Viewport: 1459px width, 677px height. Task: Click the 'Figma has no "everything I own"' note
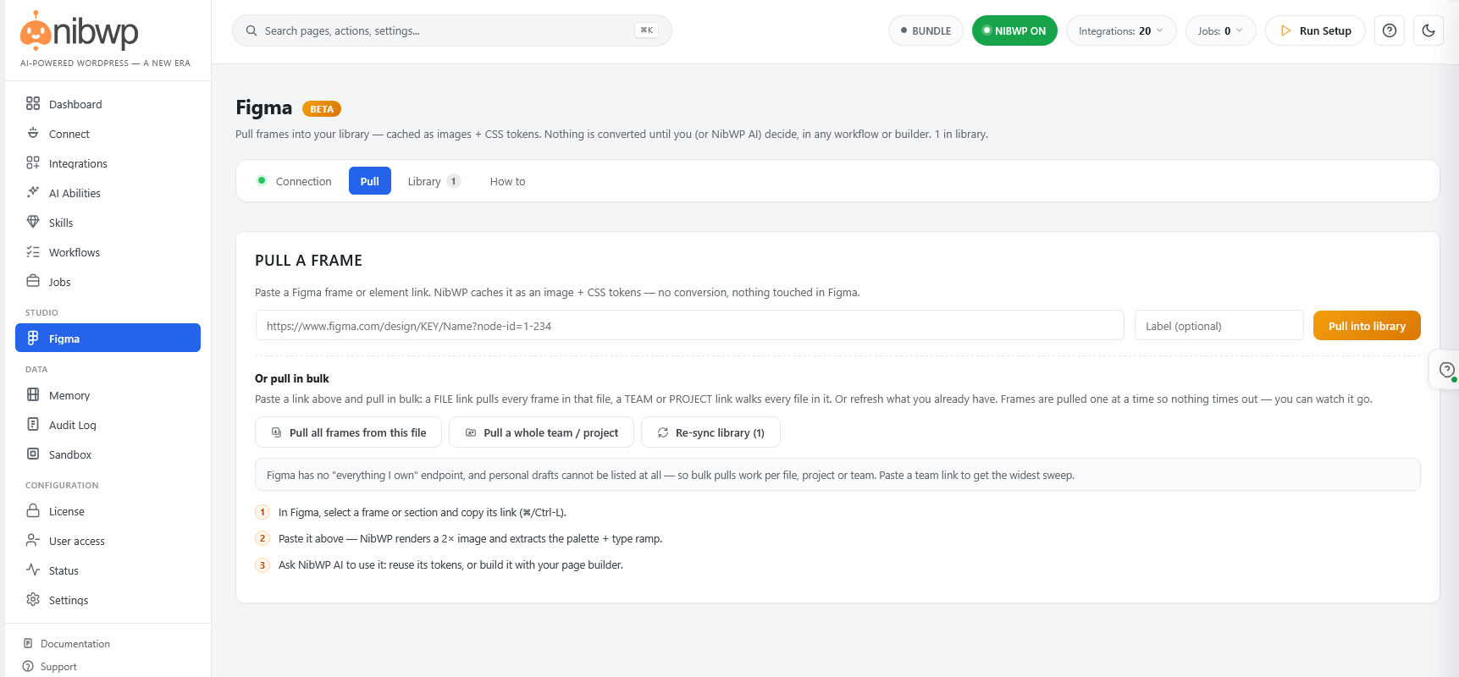pyautogui.click(x=837, y=475)
